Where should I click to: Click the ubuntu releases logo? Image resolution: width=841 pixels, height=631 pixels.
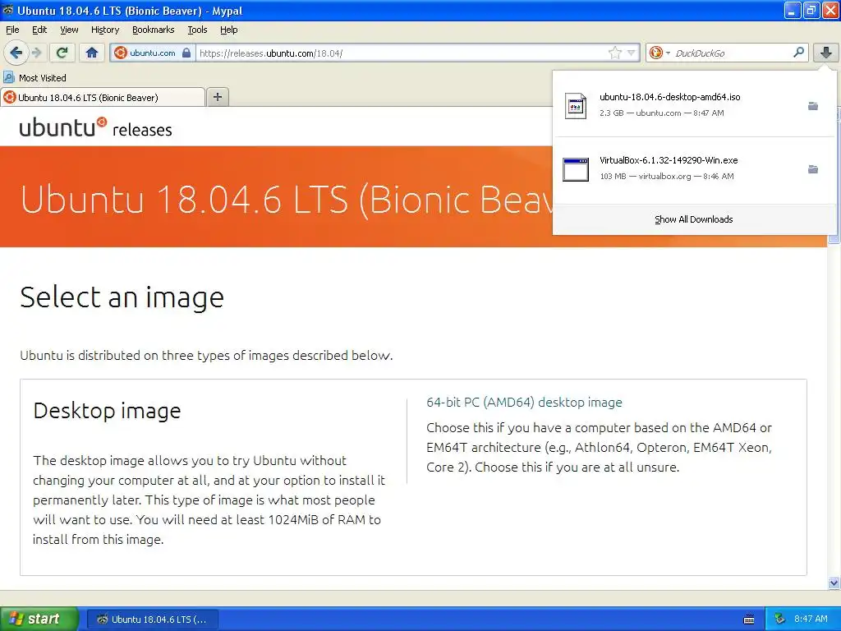[95, 127]
